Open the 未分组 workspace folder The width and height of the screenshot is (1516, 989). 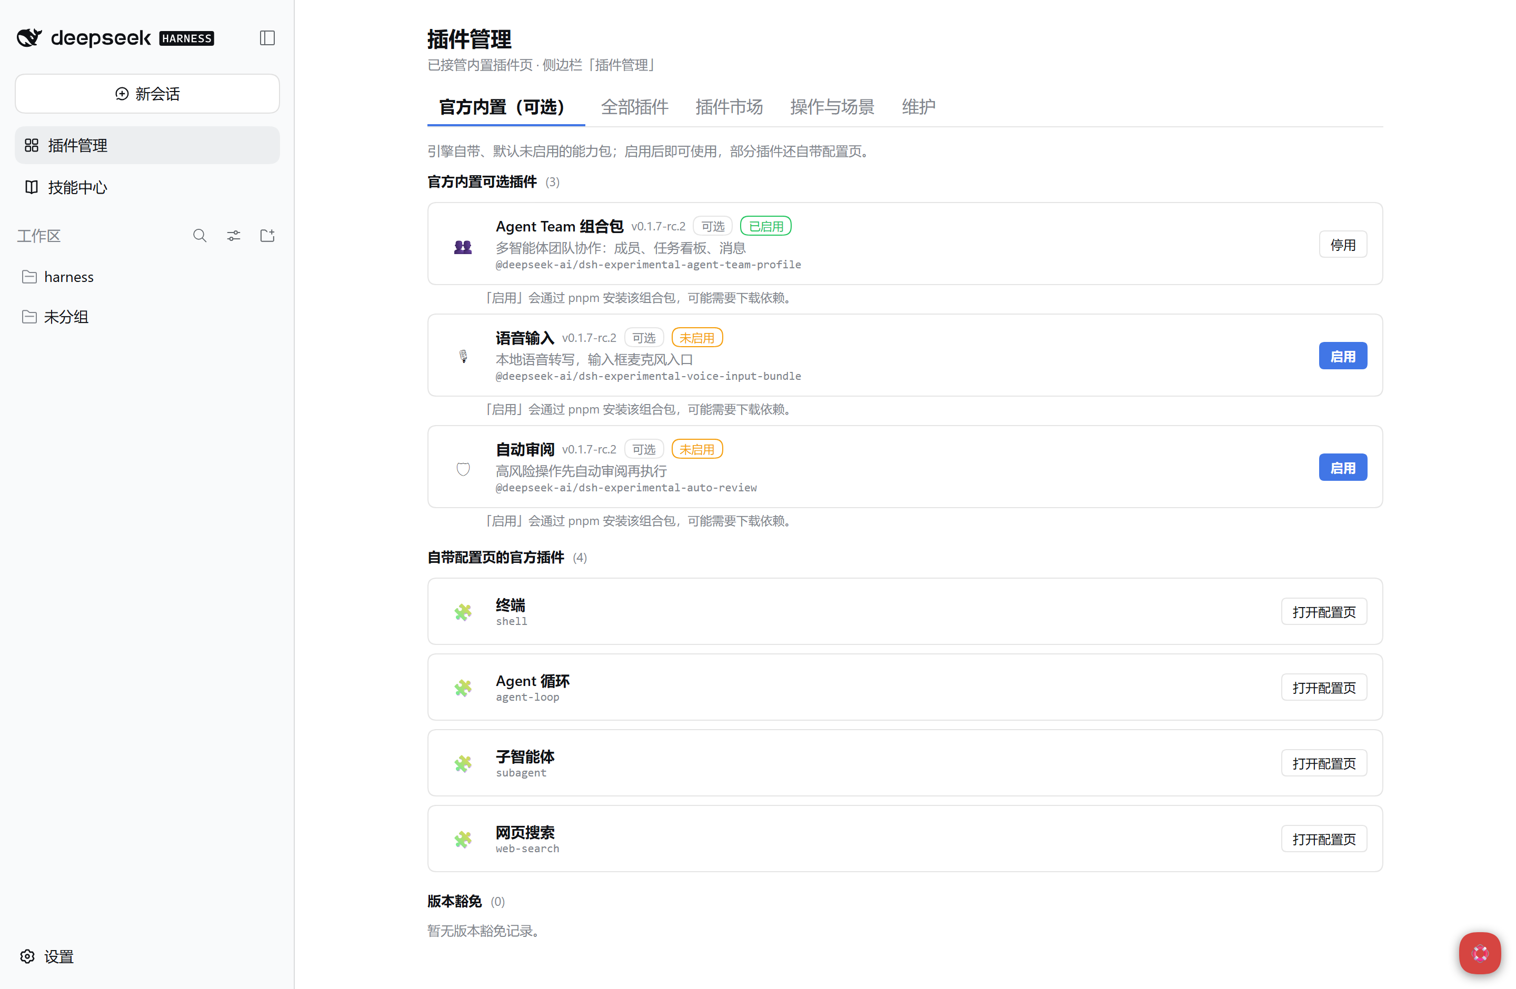[x=147, y=317]
